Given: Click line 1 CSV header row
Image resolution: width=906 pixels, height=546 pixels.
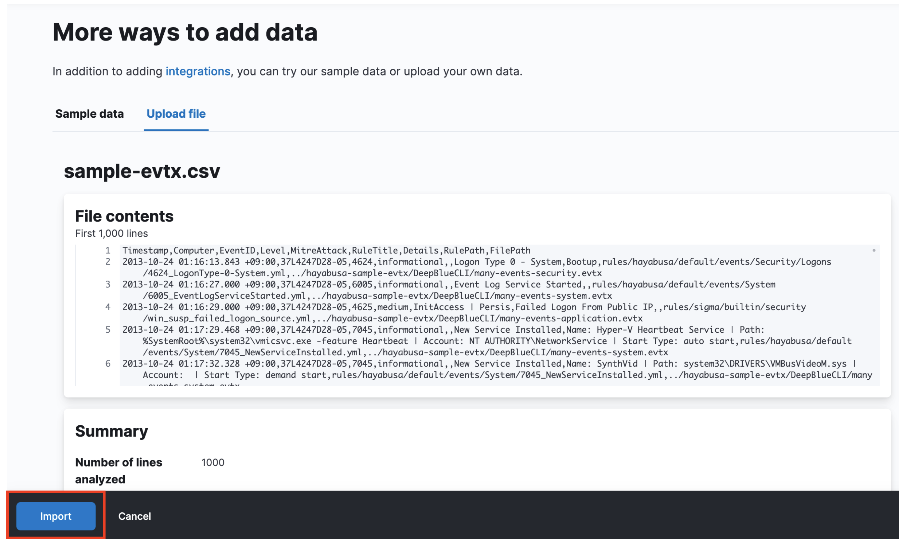Looking at the screenshot, I should point(326,250).
